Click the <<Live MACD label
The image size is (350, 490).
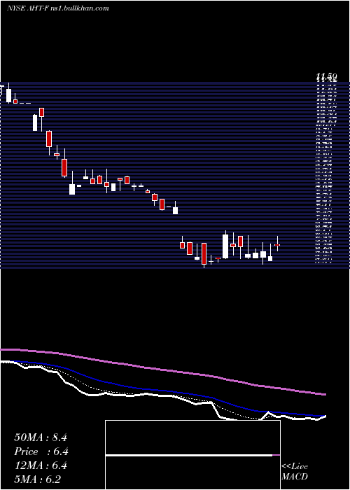tap(295, 471)
